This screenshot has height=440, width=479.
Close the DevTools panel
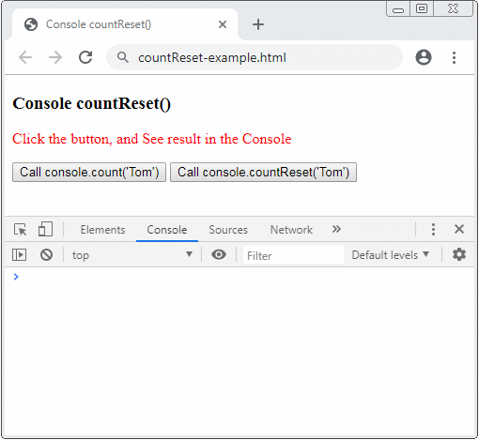tap(459, 229)
